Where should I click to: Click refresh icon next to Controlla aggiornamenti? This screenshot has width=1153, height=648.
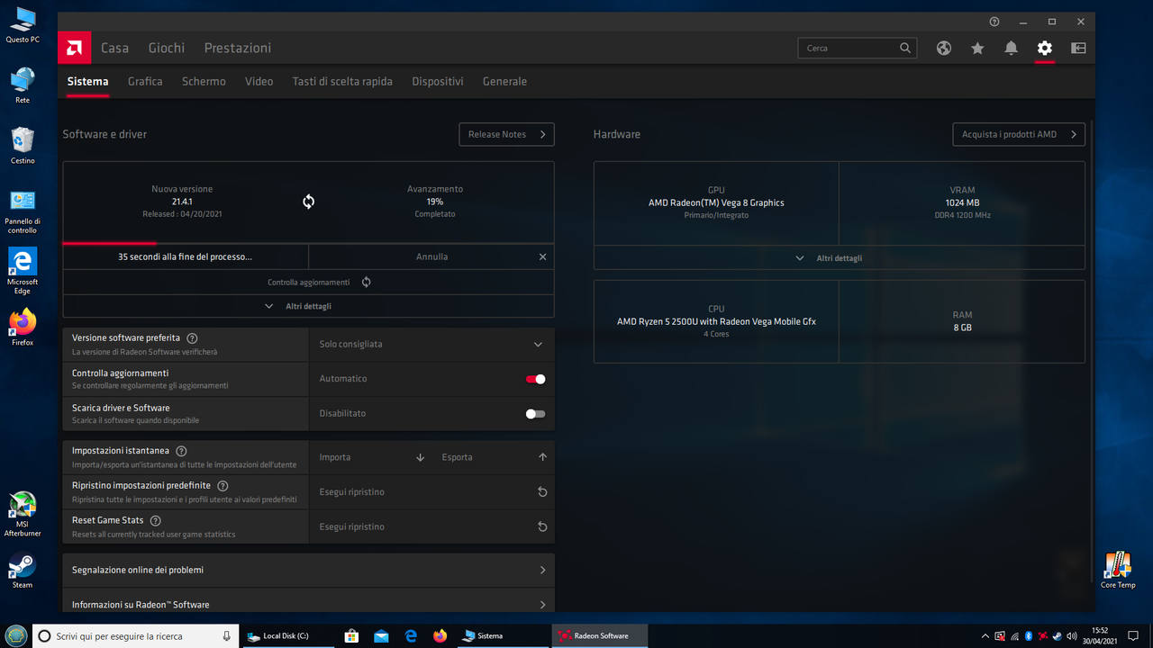point(367,282)
